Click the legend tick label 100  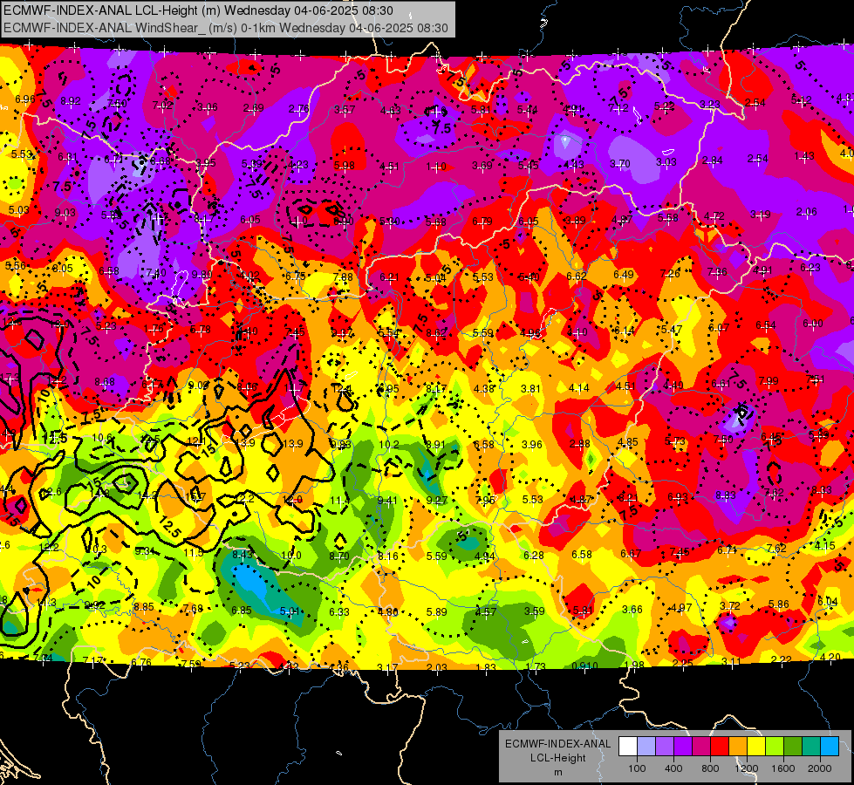coord(637,768)
